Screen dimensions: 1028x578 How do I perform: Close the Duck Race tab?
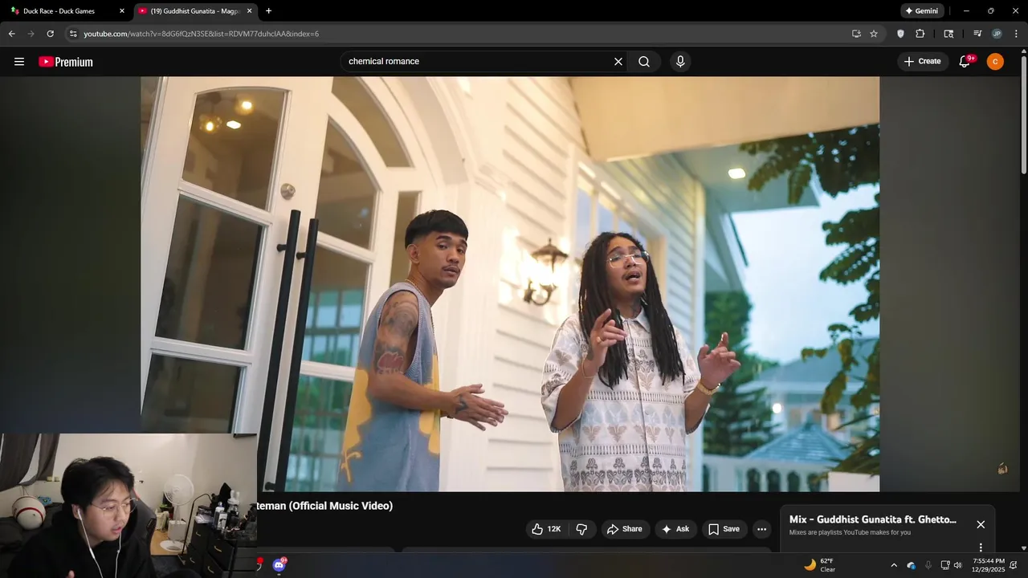coord(122,11)
